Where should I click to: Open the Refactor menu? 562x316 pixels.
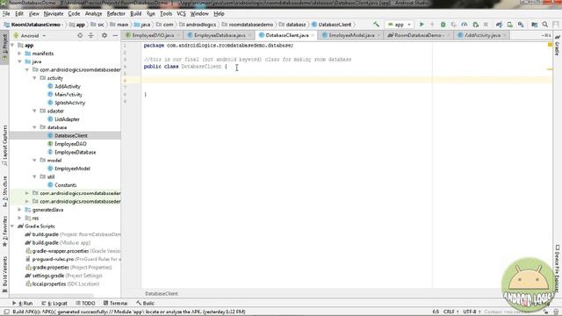pyautogui.click(x=116, y=14)
